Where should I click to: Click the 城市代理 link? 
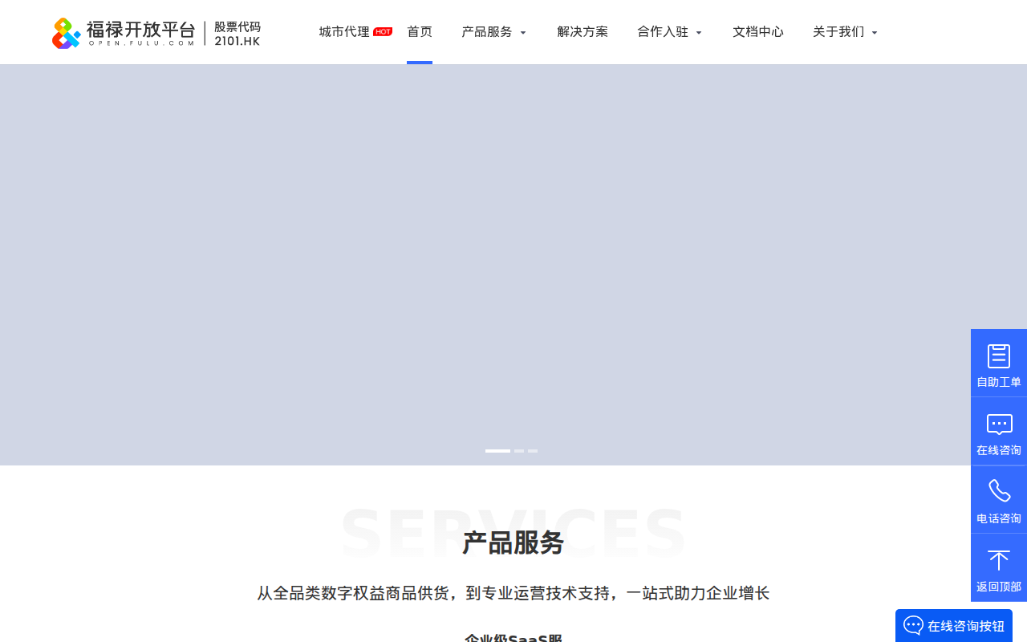(x=343, y=32)
